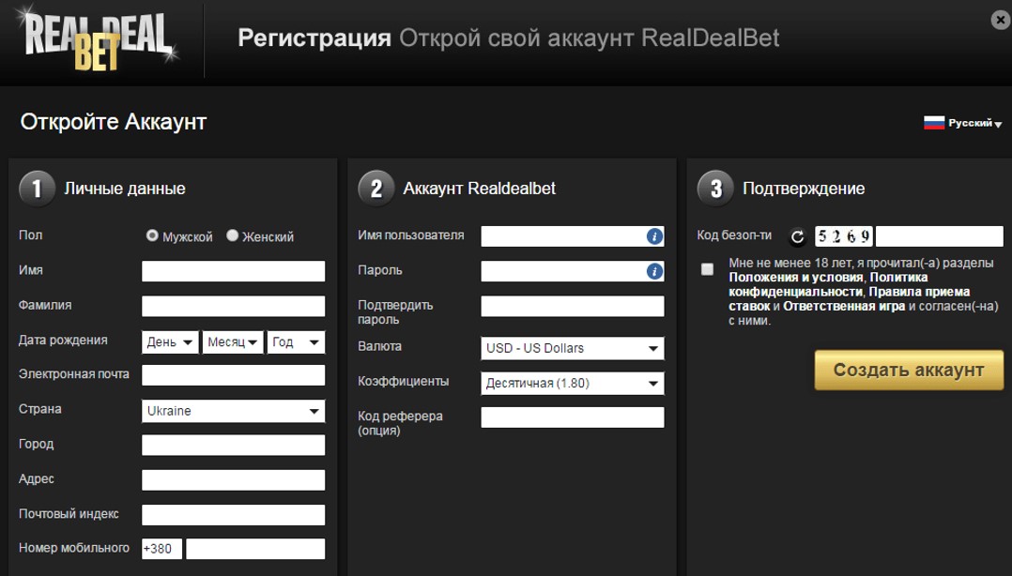This screenshot has height=576, width=1012.
Task: Click the Код безоп-ти label
Action: point(734,235)
